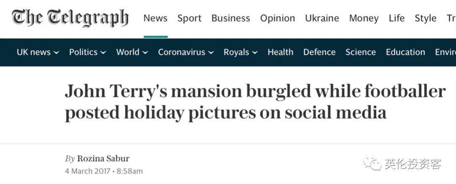This screenshot has height=184, width=456.
Task: Open the Health subsection
Action: pyautogui.click(x=280, y=52)
